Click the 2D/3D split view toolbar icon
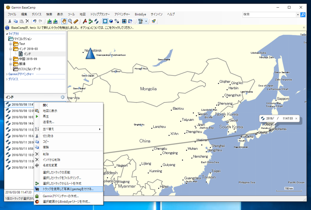The image size is (311, 210). click(x=117, y=21)
